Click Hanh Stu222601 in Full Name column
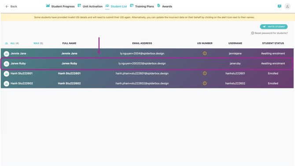Screen dimensions: 295x166 point(69,74)
